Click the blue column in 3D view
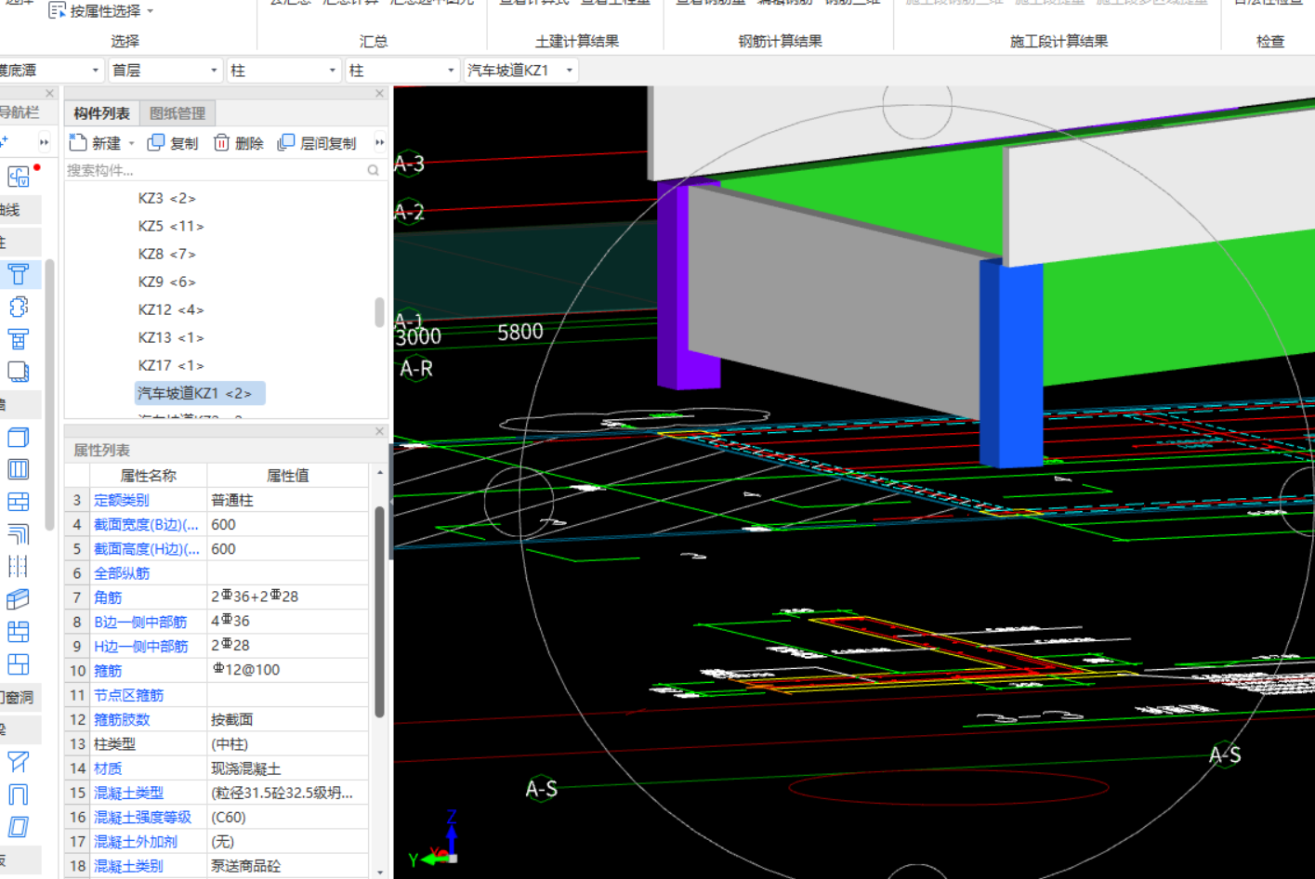Image resolution: width=1315 pixels, height=879 pixels. pos(1011,364)
